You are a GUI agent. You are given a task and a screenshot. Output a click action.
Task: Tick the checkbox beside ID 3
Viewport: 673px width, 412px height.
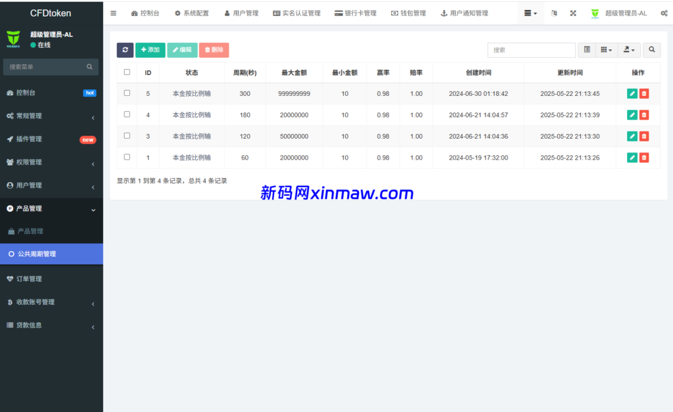click(x=127, y=136)
